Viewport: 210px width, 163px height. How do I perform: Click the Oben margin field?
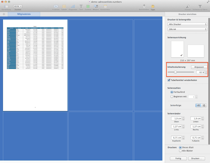coord(176,119)
